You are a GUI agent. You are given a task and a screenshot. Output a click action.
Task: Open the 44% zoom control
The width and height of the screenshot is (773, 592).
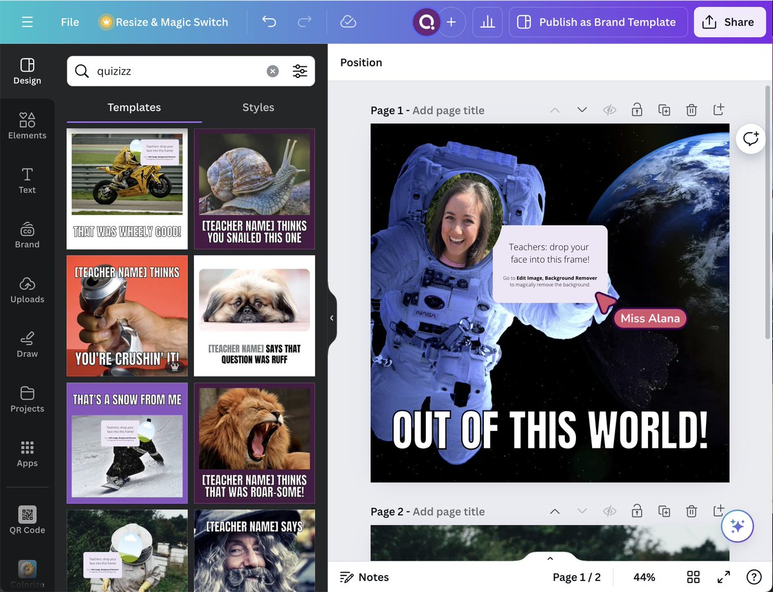[x=644, y=577]
